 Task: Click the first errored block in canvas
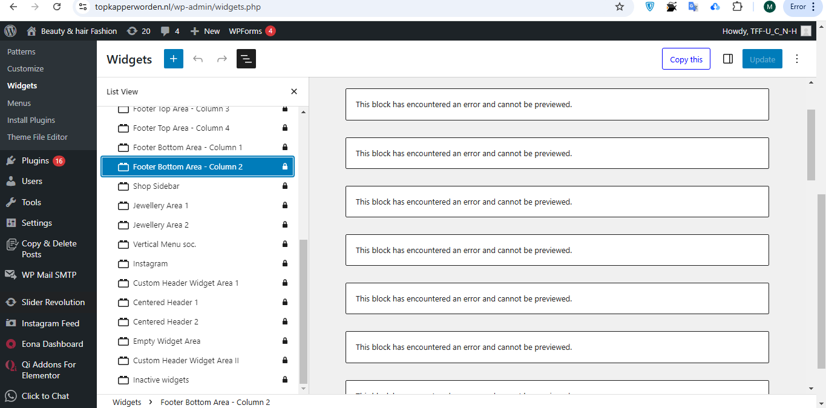click(x=557, y=104)
